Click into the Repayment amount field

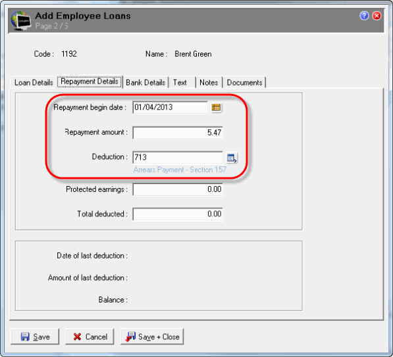coord(178,132)
